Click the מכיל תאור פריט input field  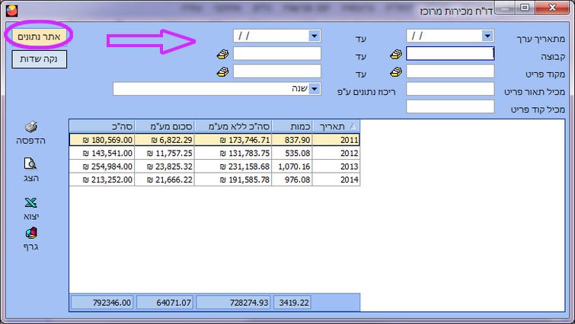[x=450, y=89]
